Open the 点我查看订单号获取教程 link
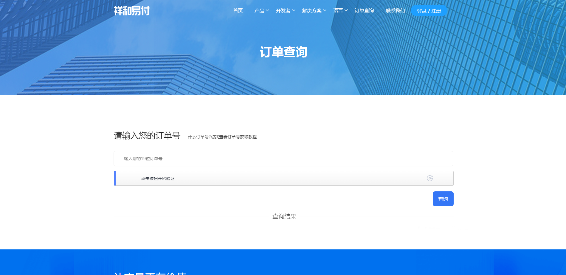Image resolution: width=566 pixels, height=275 pixels. (x=234, y=137)
